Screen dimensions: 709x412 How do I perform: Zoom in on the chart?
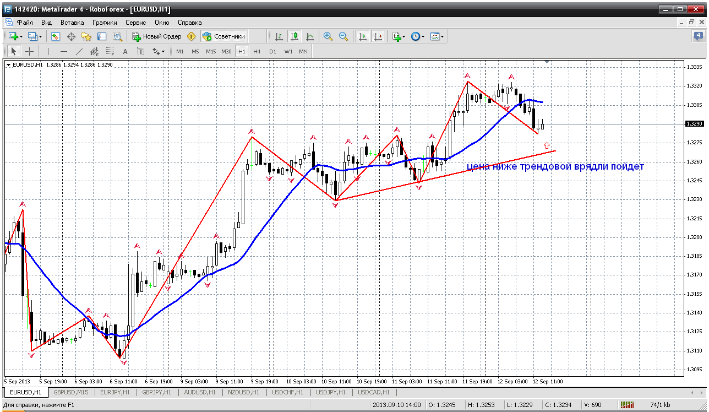tap(328, 36)
